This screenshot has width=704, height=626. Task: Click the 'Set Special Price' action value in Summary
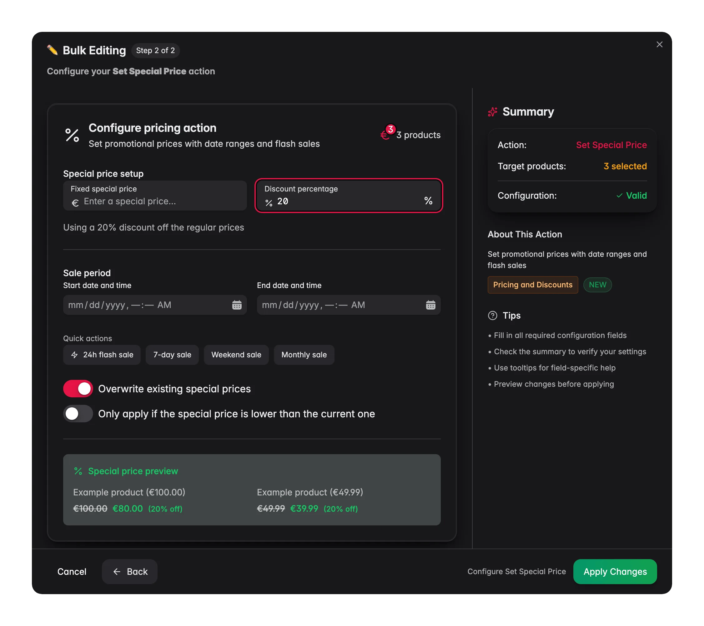[611, 145]
